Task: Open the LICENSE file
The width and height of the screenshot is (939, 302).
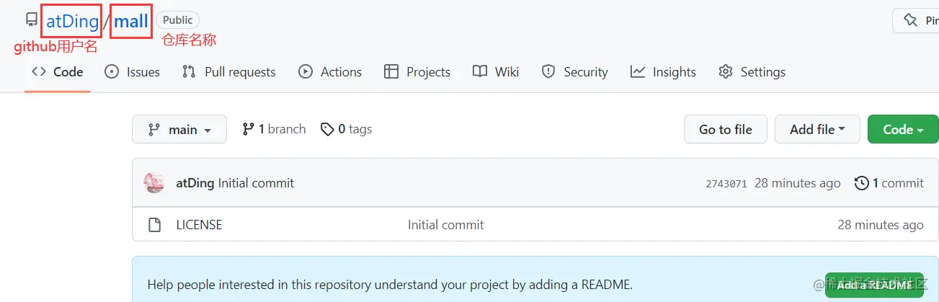Action: (x=199, y=225)
